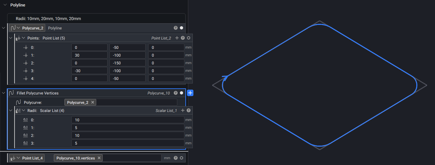
Task: Toggle visibility dot of Polycurve_10
Action: 181,93
